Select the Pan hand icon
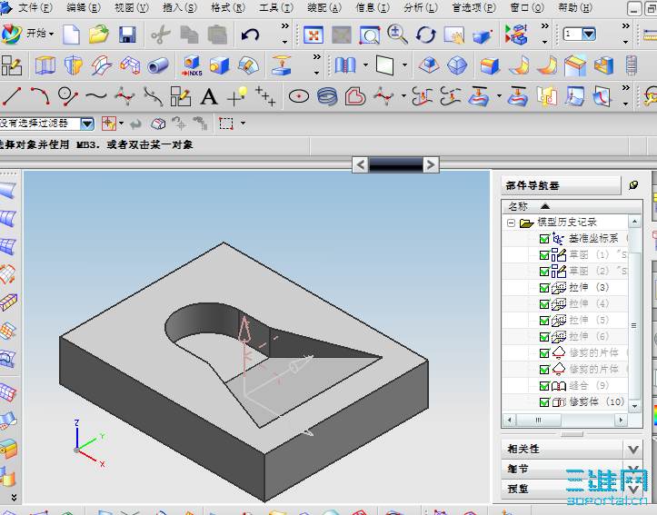 [454, 35]
